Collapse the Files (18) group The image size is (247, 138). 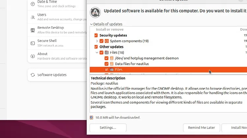97,52
